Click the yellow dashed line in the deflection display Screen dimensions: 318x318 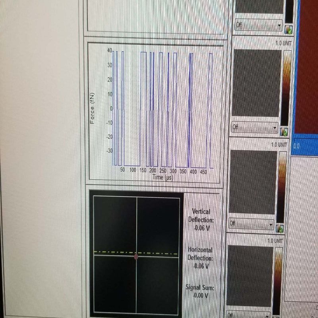click(115, 252)
